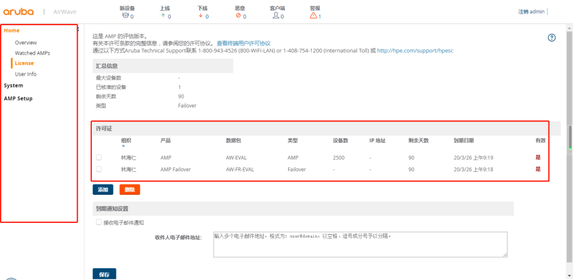This screenshot has height=280, width=573.
Task: Open the rogue (恶意) devices icon
Action: tap(238, 16)
